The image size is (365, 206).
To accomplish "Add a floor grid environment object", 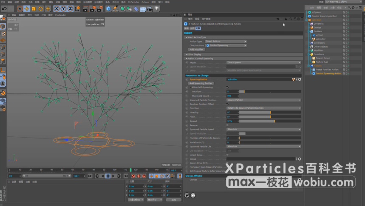I will pos(143,9).
